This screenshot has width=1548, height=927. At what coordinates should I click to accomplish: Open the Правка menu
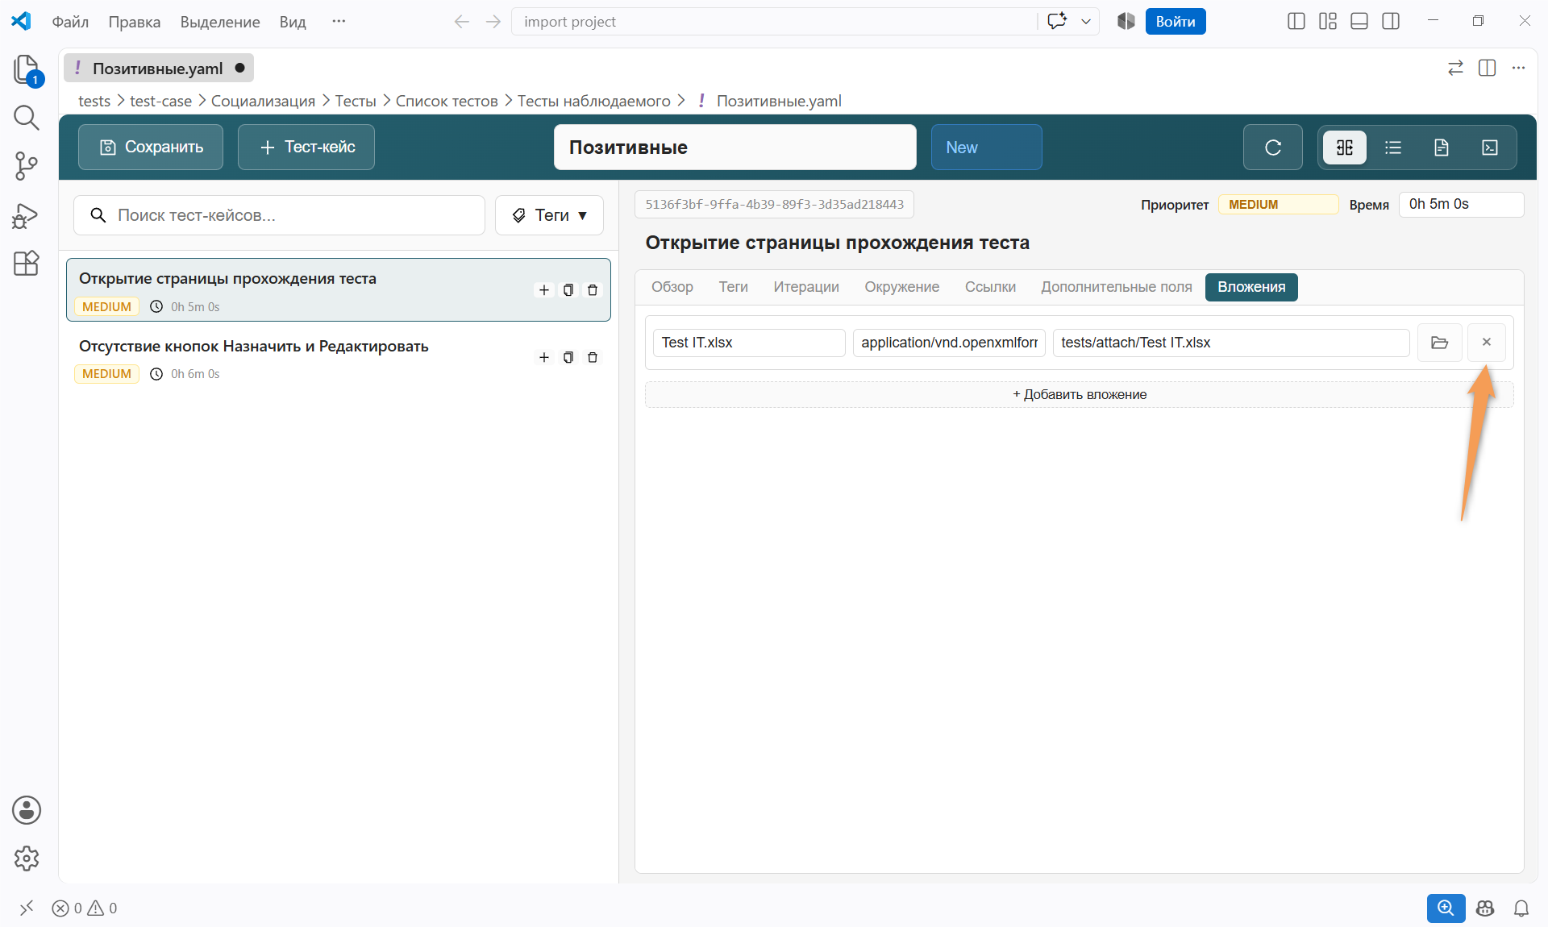(135, 22)
